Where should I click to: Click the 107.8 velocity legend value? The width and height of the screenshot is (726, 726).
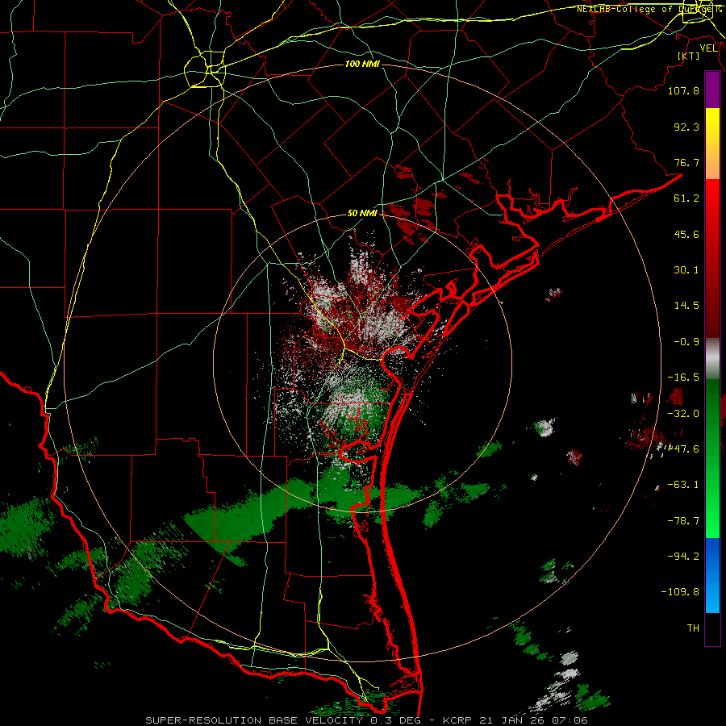click(x=683, y=90)
